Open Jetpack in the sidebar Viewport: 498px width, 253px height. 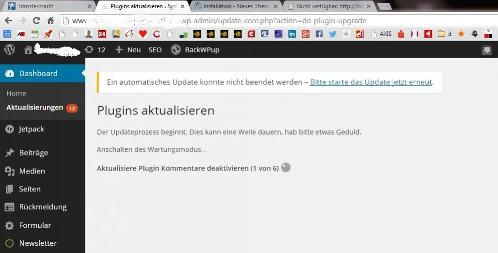(x=31, y=129)
